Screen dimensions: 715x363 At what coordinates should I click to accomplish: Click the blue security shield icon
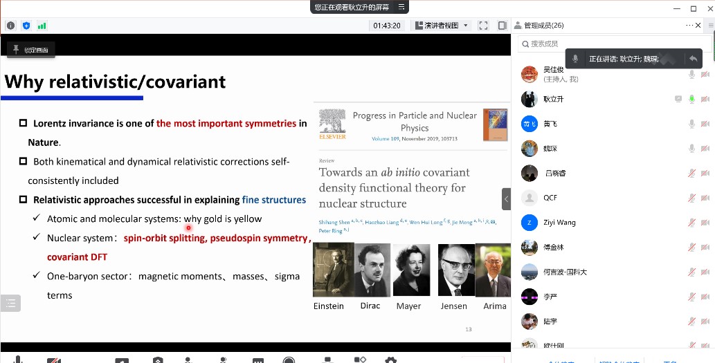tap(26, 26)
